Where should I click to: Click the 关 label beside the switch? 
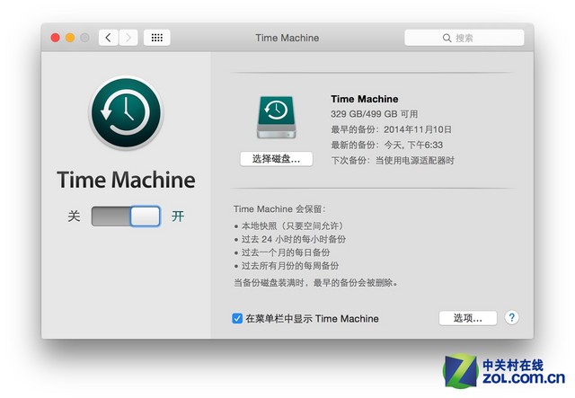coord(74,216)
